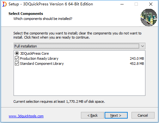Click the Next button to continue
Screen dimensions: 159x123
[x=116, y=115]
